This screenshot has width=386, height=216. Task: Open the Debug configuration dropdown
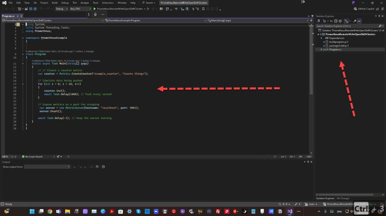pos(61,9)
